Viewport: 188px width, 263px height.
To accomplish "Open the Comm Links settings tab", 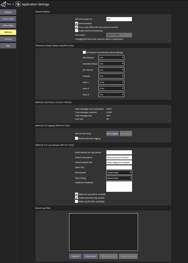I will [8, 19].
